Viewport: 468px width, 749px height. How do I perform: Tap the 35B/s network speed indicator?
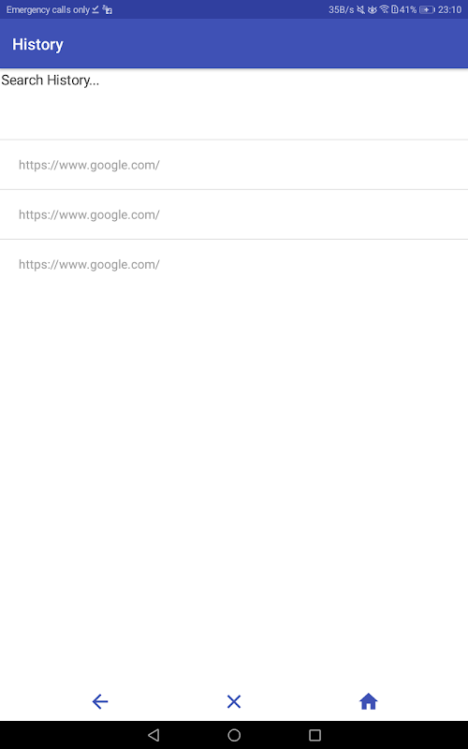pos(341,9)
